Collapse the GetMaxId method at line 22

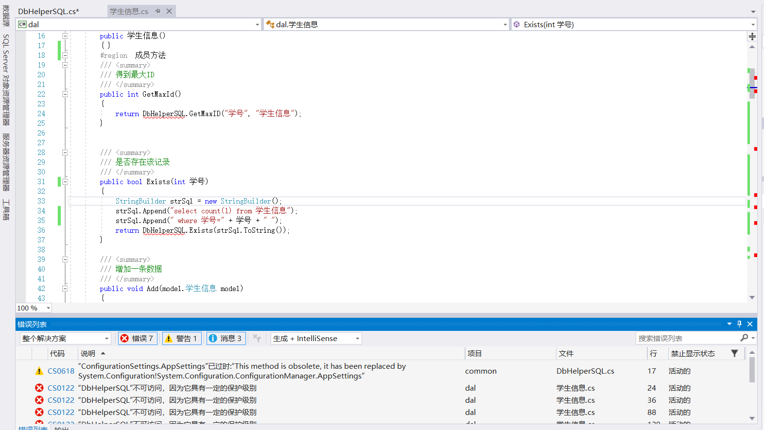pos(65,94)
